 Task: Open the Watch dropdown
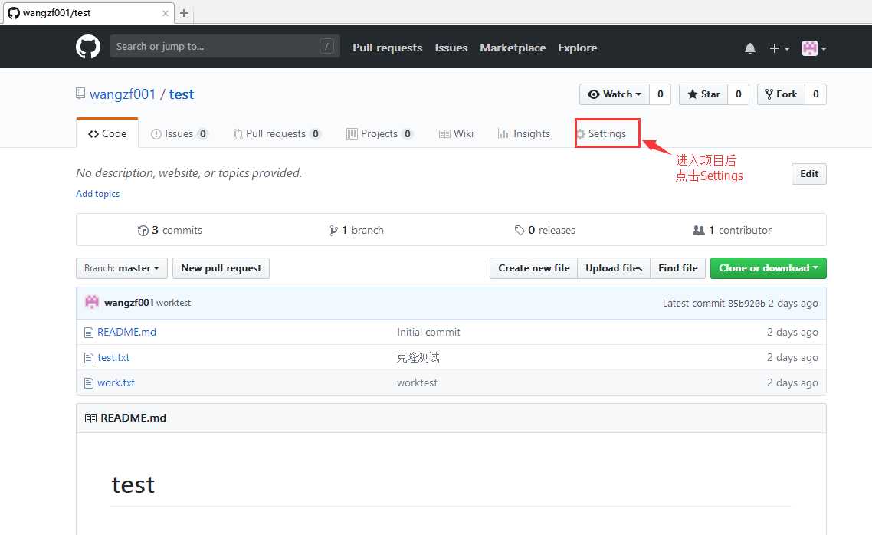click(615, 94)
